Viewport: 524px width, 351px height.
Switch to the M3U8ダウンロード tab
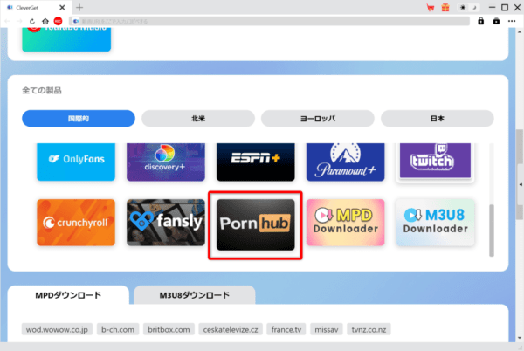click(195, 295)
